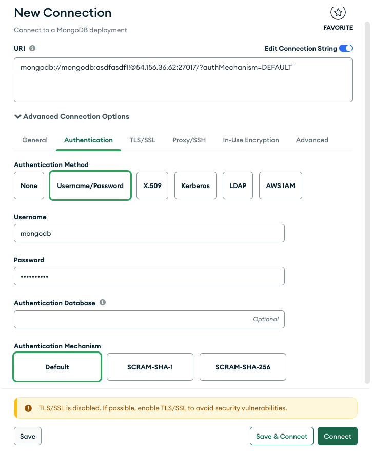Viewport: 372px width, 455px height.
Task: Click the green Connect button
Action: pos(338,436)
